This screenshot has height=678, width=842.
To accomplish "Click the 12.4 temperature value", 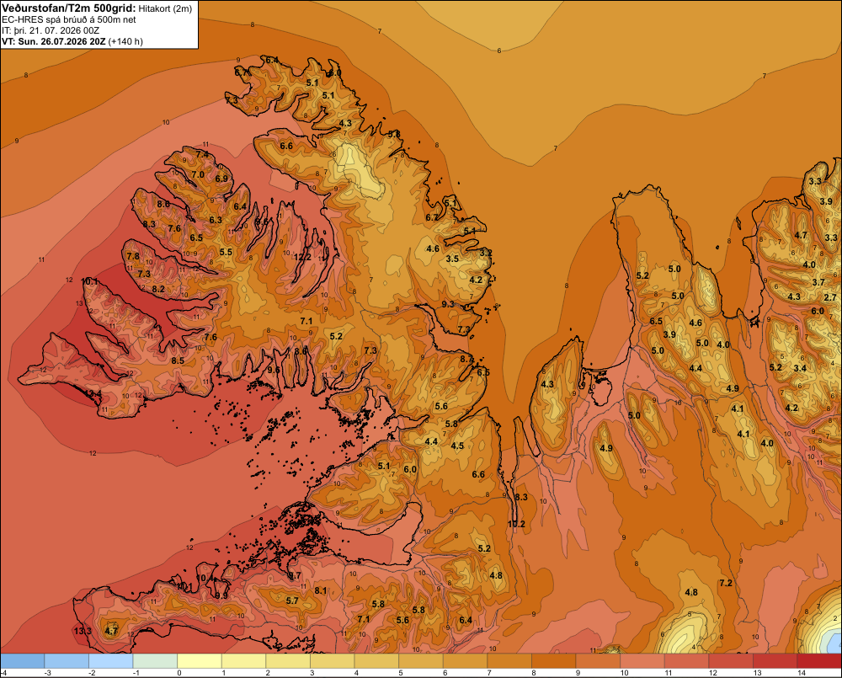I will click(93, 394).
